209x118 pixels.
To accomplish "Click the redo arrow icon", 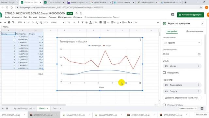I will [5, 22].
